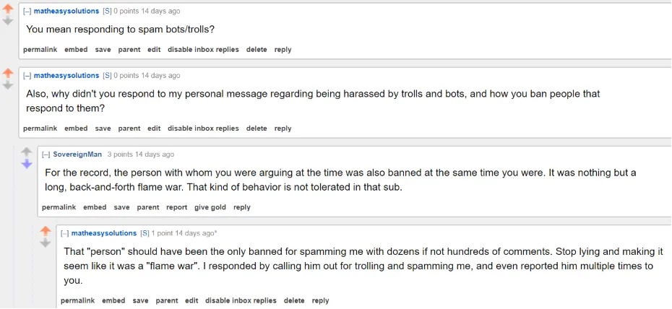Downvote the 'You mean responding to spam bots' comment
The width and height of the screenshot is (672, 309).
tap(8, 20)
